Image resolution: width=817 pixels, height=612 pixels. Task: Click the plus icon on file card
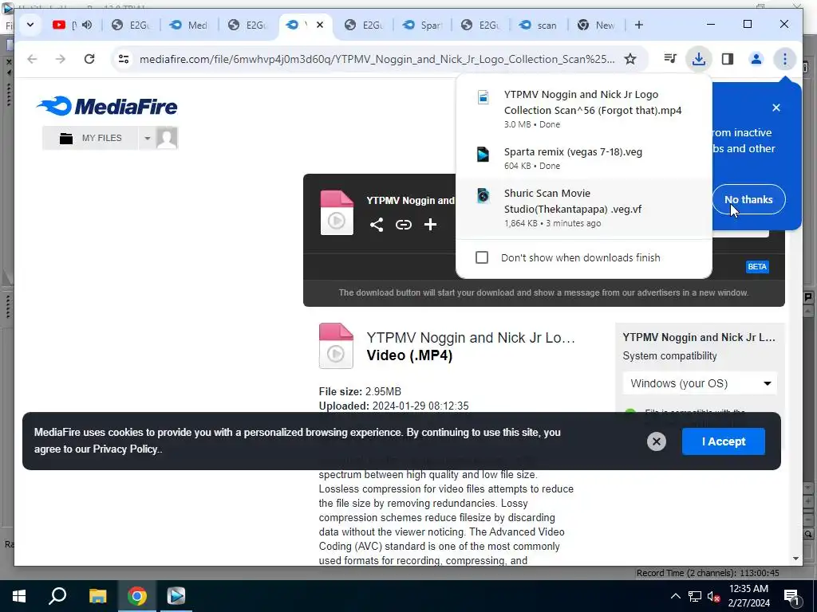point(430,225)
